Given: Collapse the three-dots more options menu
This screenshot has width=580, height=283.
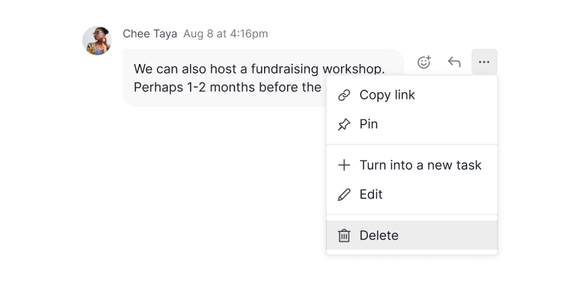Looking at the screenshot, I should tap(484, 62).
